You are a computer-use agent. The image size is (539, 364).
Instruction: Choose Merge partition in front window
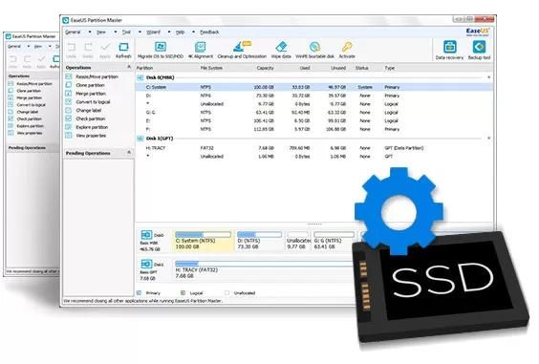pos(86,94)
